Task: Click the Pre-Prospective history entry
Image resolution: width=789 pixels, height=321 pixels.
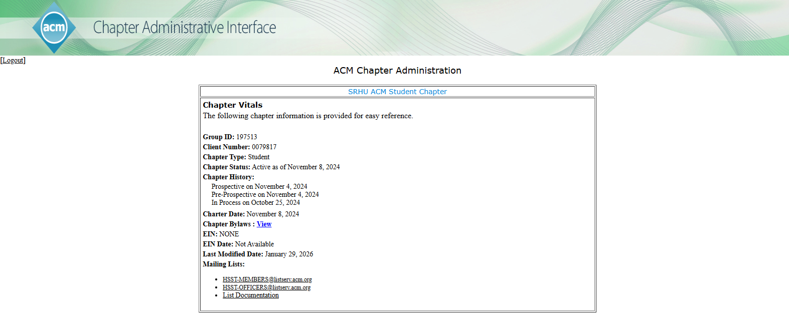Action: pos(265,194)
